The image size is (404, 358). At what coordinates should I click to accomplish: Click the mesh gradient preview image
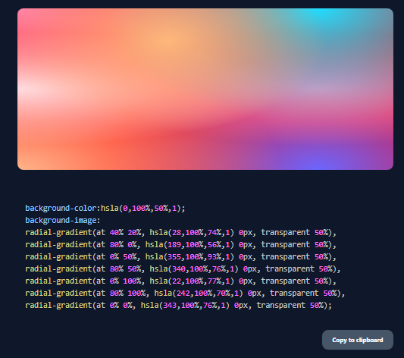click(205, 89)
